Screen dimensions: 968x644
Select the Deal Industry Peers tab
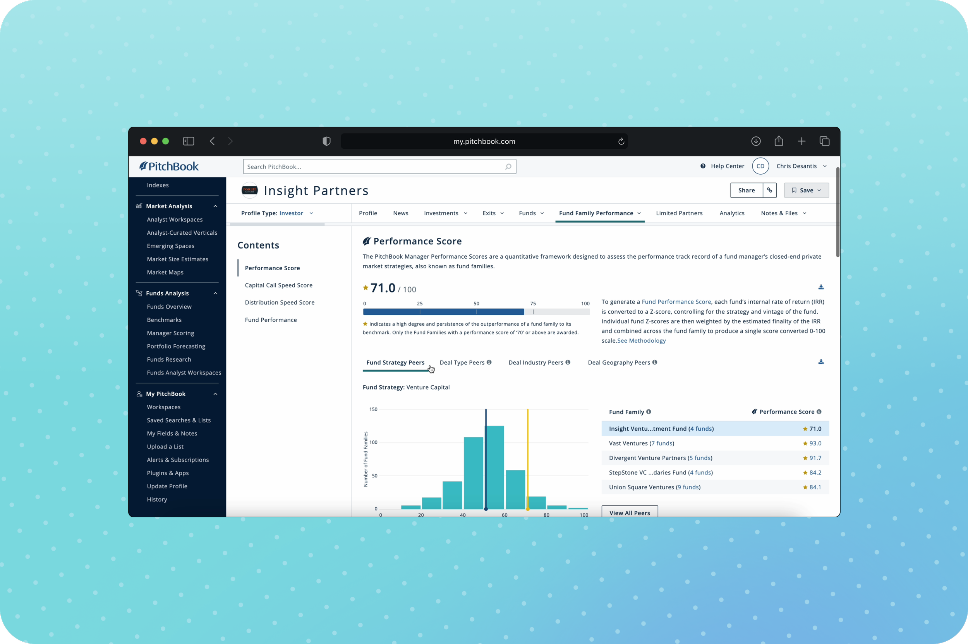(535, 362)
